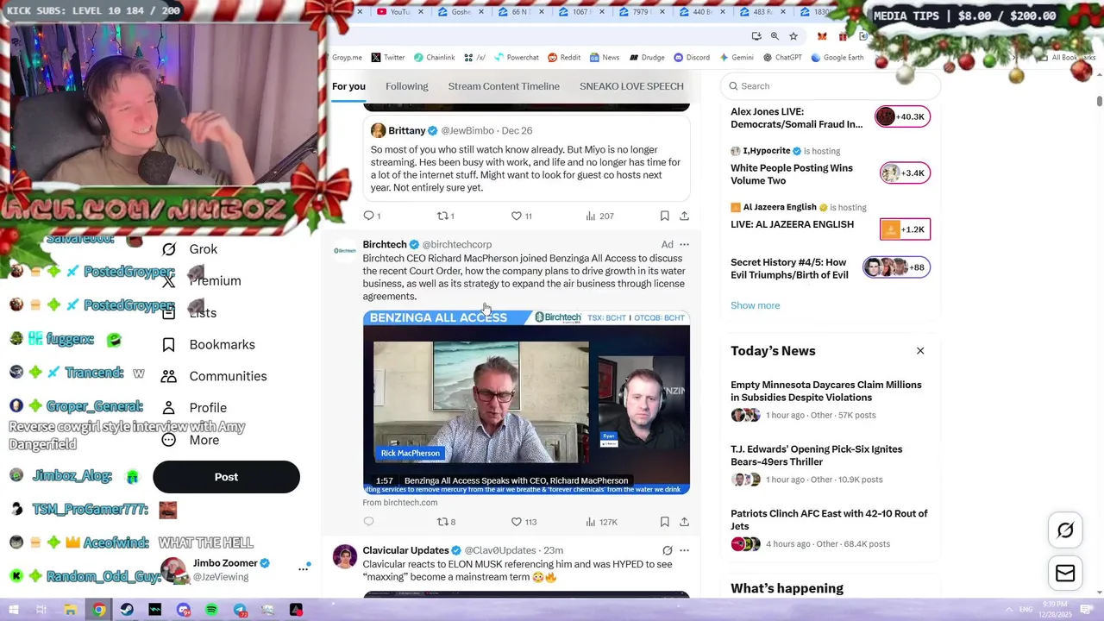Switch to the Goshe browser tab
1104x621 pixels.
(x=461, y=12)
